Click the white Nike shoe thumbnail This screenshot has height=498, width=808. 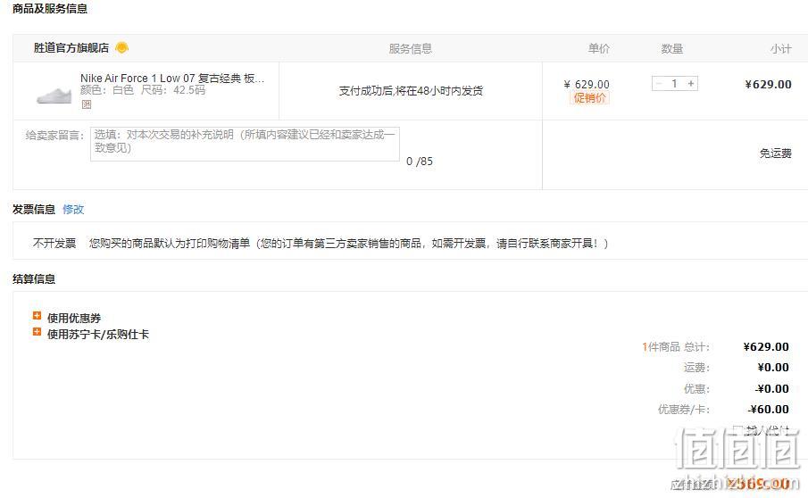click(x=54, y=95)
